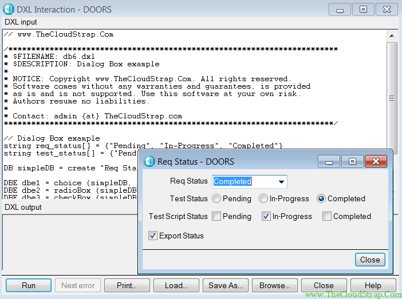Click the '// Dialog Box example' comment line
This screenshot has height=299, width=402.
pyautogui.click(x=52, y=138)
